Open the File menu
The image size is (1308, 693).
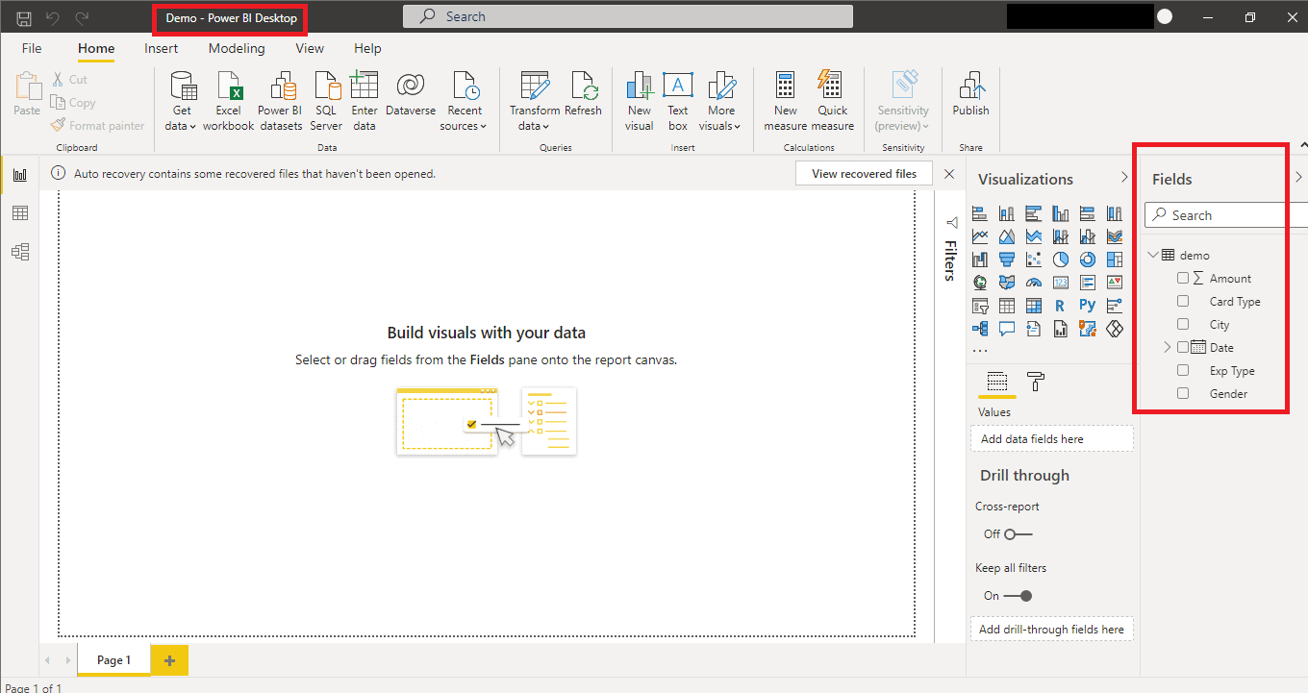point(31,48)
